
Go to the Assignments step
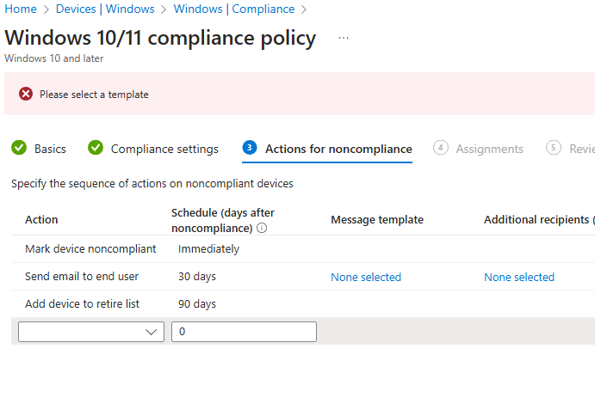[x=489, y=149]
